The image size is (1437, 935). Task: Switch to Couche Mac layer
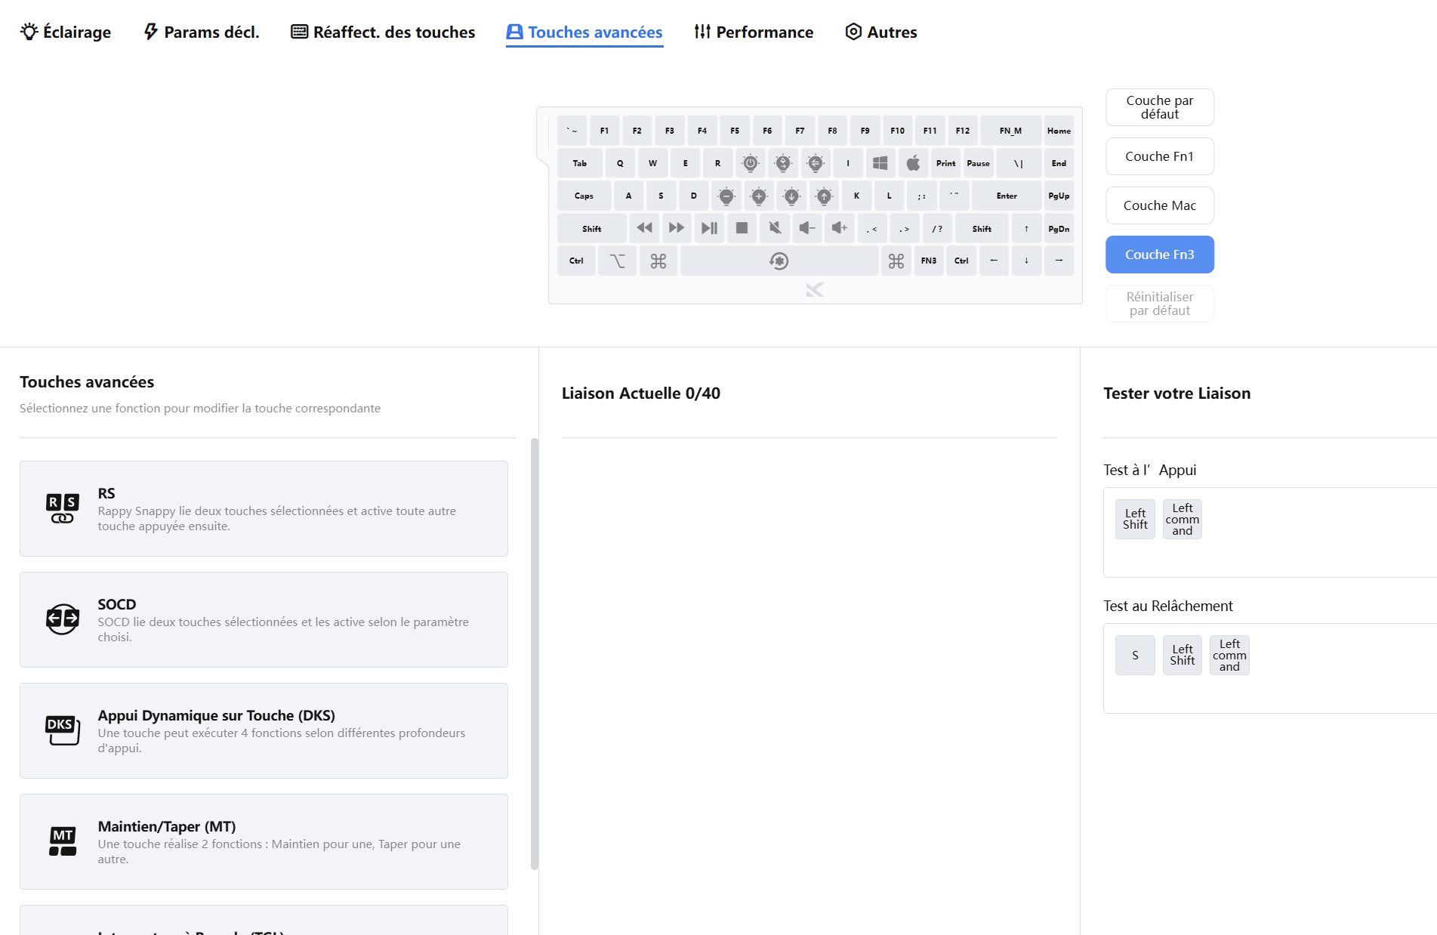1159,205
